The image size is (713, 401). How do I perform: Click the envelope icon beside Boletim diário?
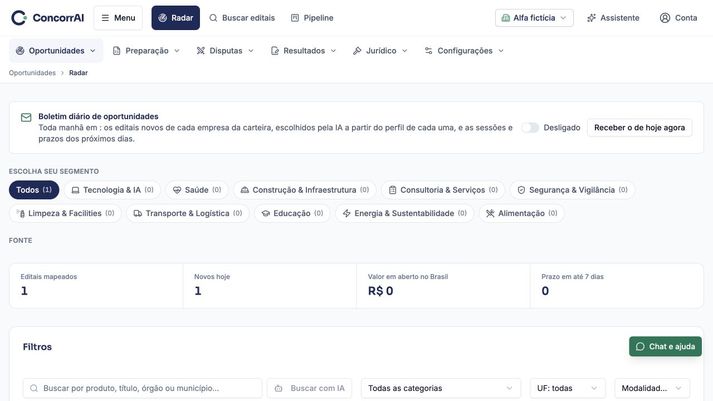tap(26, 118)
